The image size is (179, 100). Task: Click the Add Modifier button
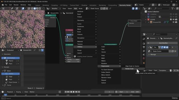pos(162,43)
